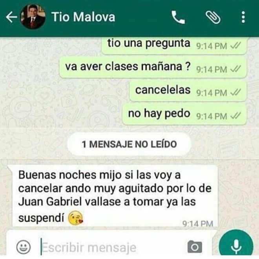Tap the camera icon in message bar

click(x=195, y=246)
